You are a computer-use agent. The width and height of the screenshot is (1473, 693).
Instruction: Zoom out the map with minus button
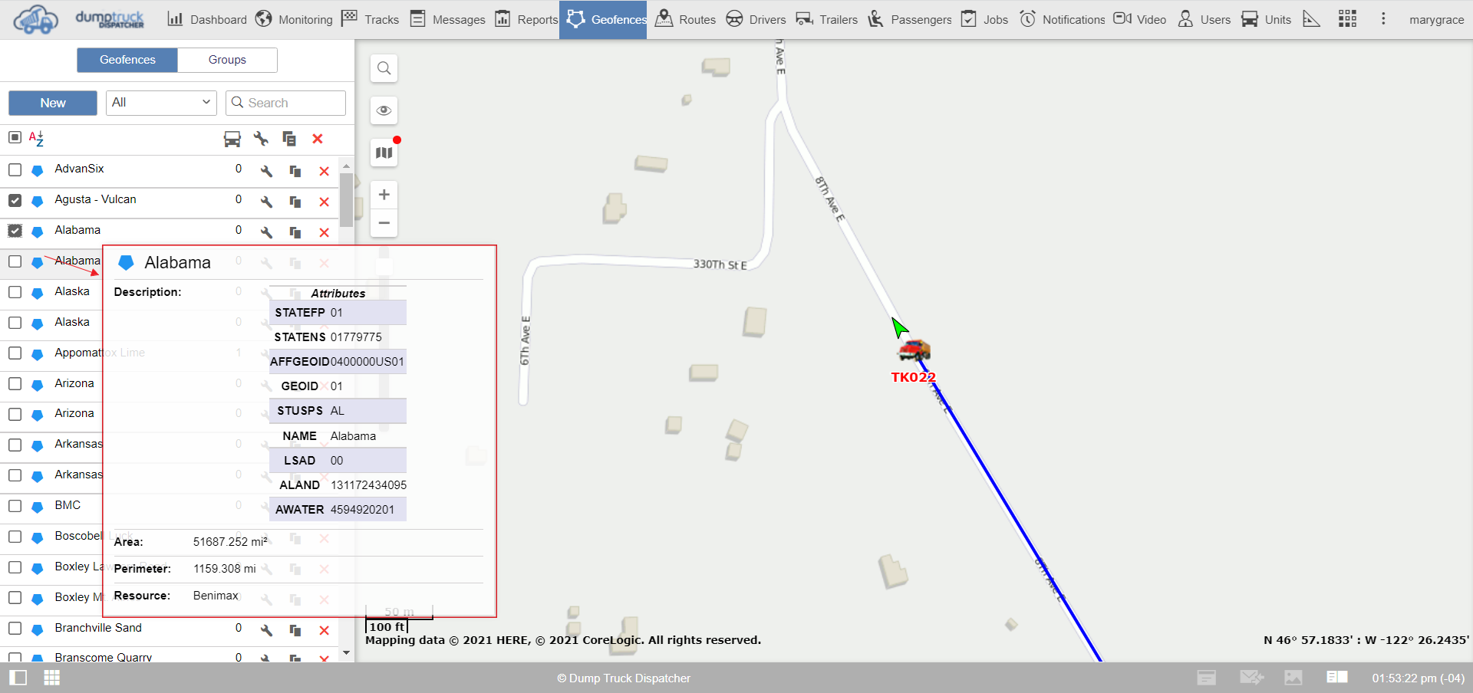coord(384,223)
